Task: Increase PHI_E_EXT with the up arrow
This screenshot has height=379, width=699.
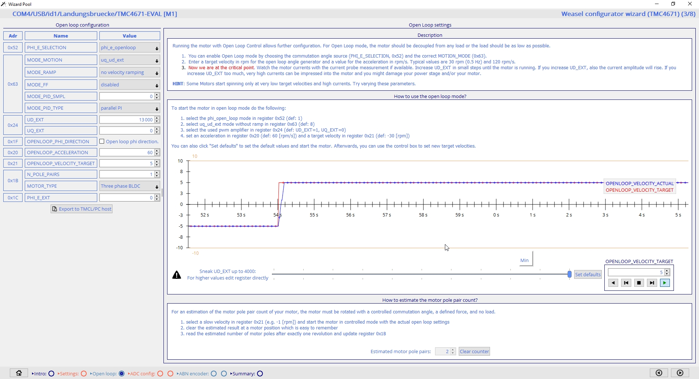Action: click(x=157, y=196)
